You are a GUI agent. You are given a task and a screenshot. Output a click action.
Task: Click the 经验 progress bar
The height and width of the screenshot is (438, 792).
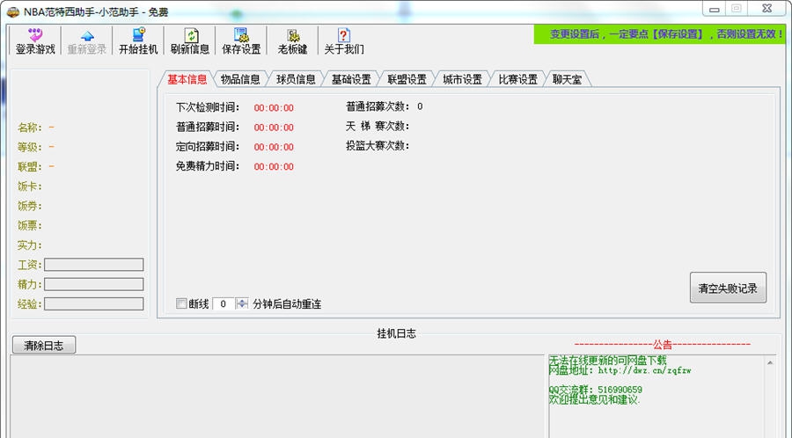(94, 303)
